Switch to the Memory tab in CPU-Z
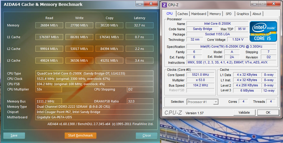 (x=215, y=14)
